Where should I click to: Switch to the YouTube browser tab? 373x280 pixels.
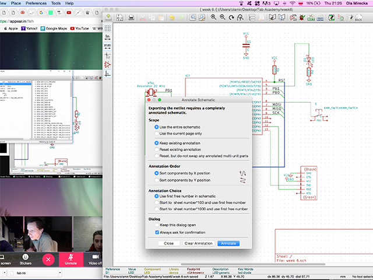pos(69,13)
